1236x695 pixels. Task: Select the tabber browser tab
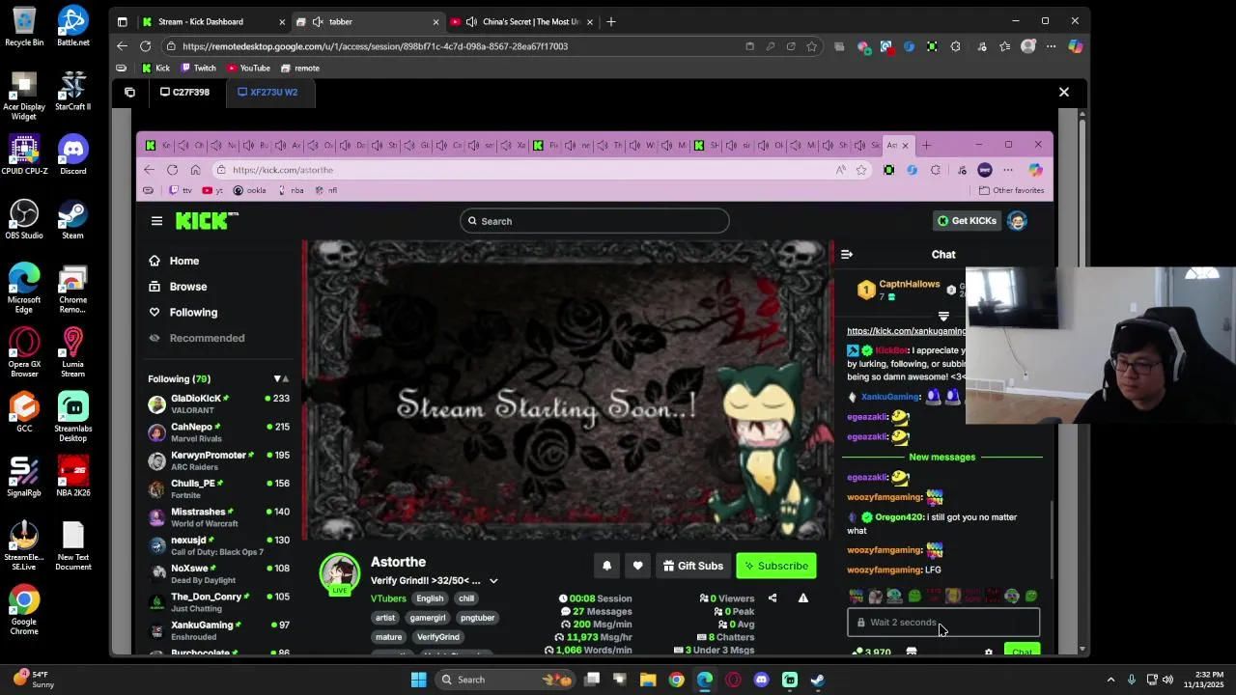point(367,21)
